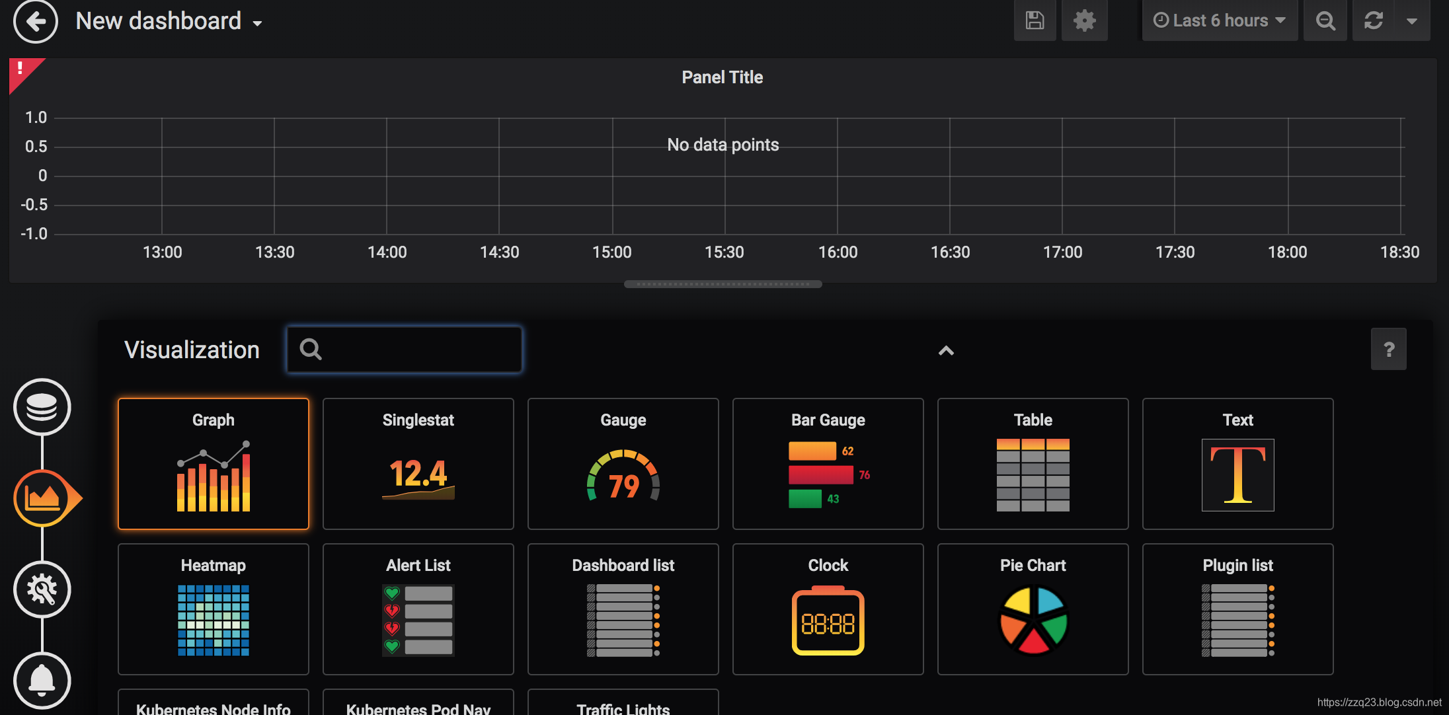1449x715 pixels.
Task: Save the dashboard with the floppy icon
Action: (x=1035, y=20)
